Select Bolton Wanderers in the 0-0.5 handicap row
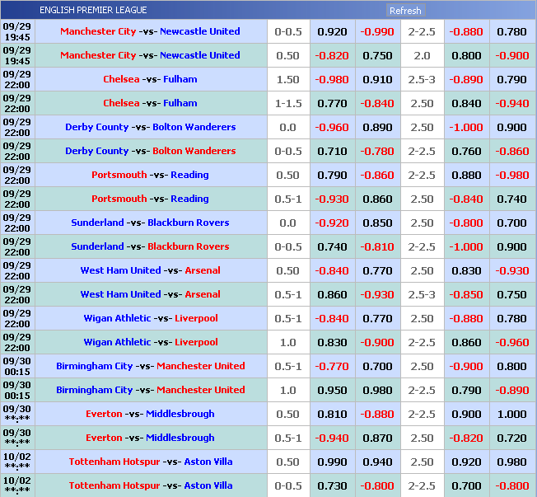The image size is (537, 497). (194, 151)
